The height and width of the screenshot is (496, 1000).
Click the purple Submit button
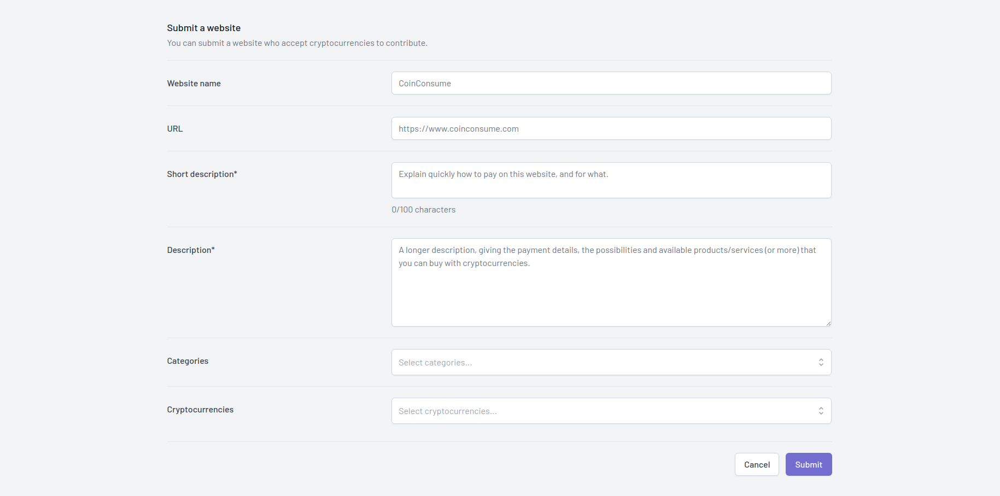(x=809, y=464)
